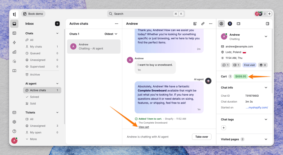Image resolution: width=283 pixels, height=155 pixels.
Task: Open the Customers list icon in left rail
Action: tap(14, 33)
